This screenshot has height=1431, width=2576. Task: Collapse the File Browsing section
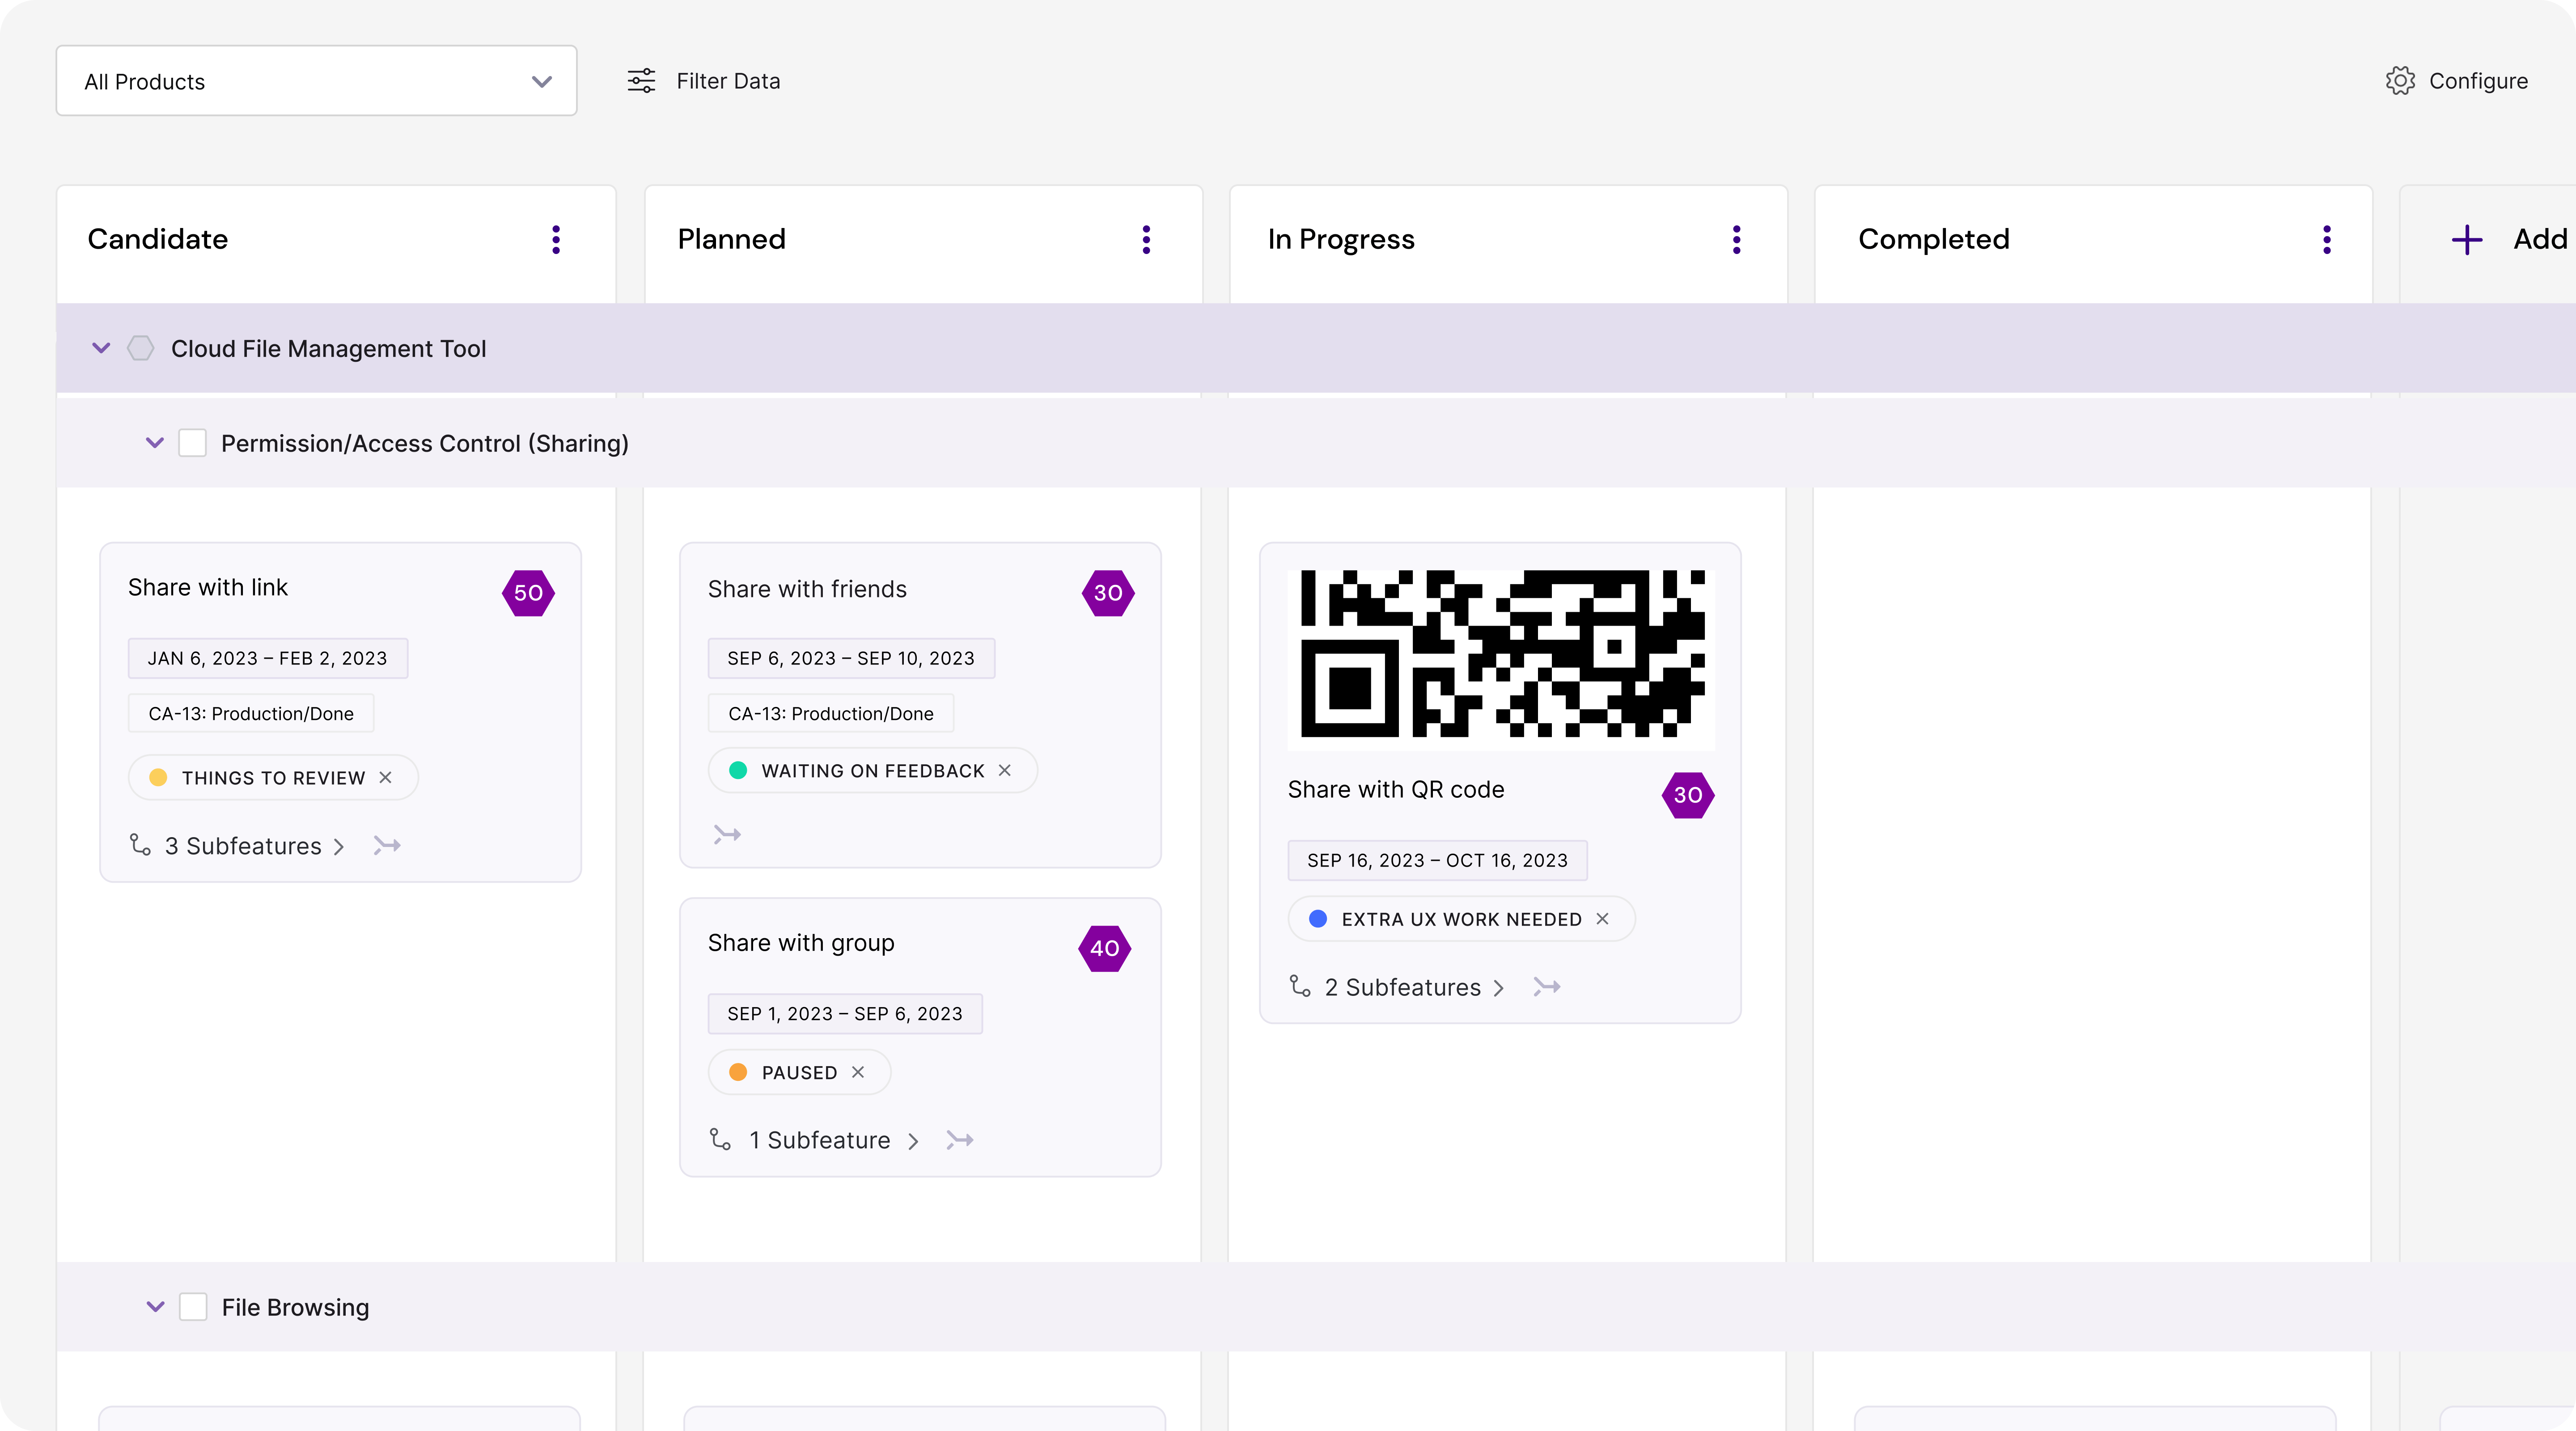pyautogui.click(x=155, y=1307)
